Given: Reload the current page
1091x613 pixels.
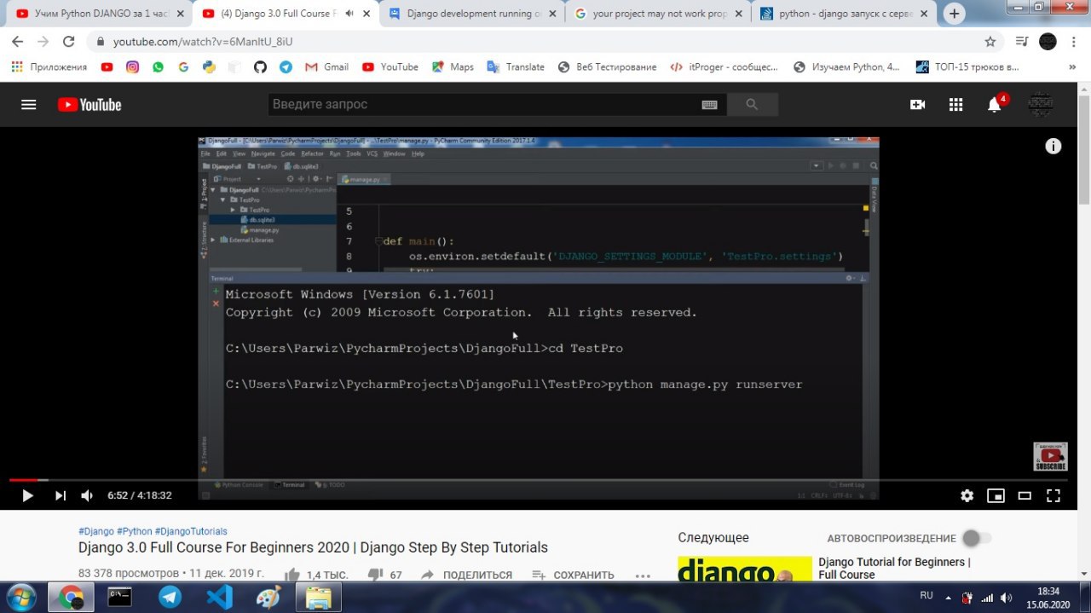Looking at the screenshot, I should pyautogui.click(x=69, y=41).
